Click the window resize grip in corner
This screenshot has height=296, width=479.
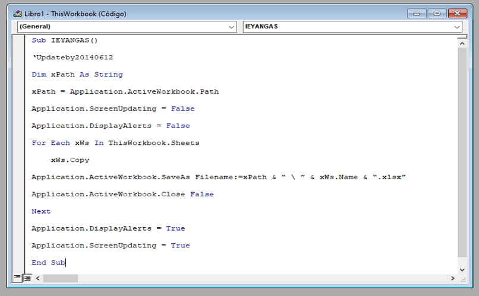[462, 278]
